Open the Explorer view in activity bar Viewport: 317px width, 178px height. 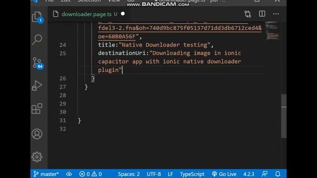pos(37,17)
